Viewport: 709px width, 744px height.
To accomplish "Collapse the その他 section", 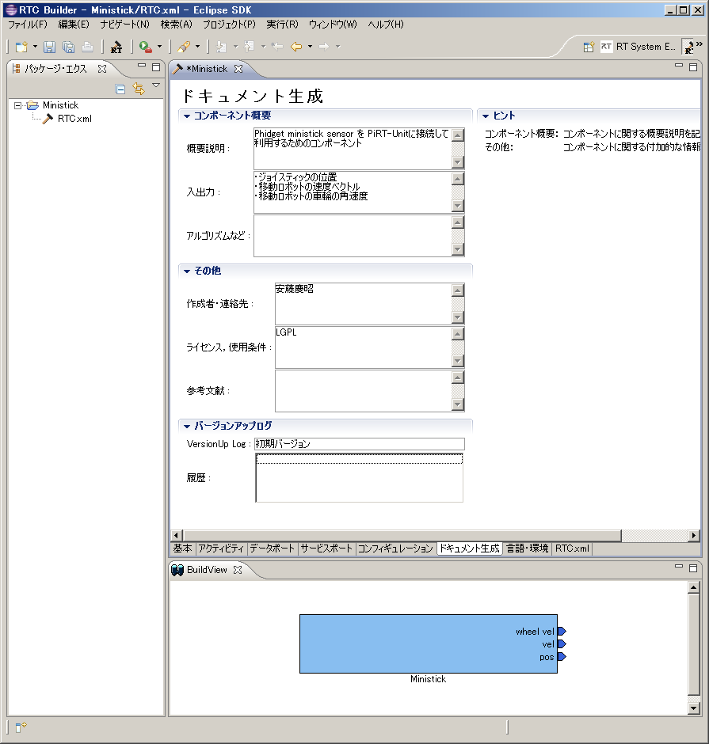I will pyautogui.click(x=187, y=271).
